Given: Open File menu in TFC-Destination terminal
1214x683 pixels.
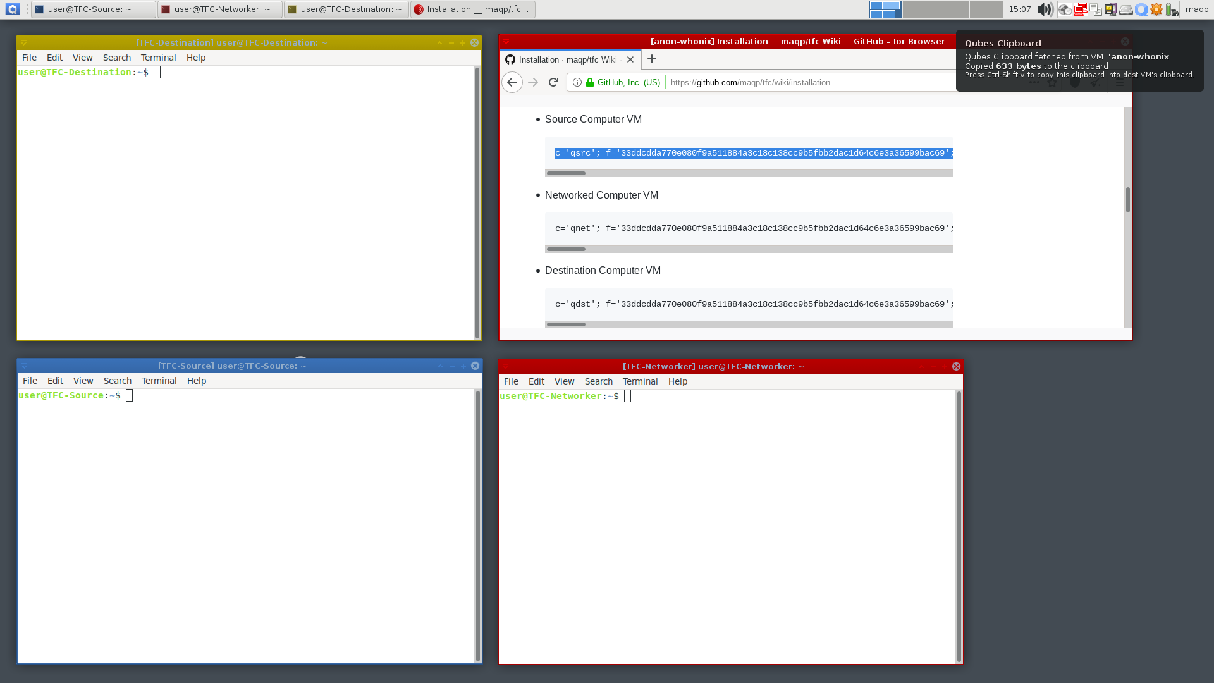Looking at the screenshot, I should pyautogui.click(x=29, y=58).
